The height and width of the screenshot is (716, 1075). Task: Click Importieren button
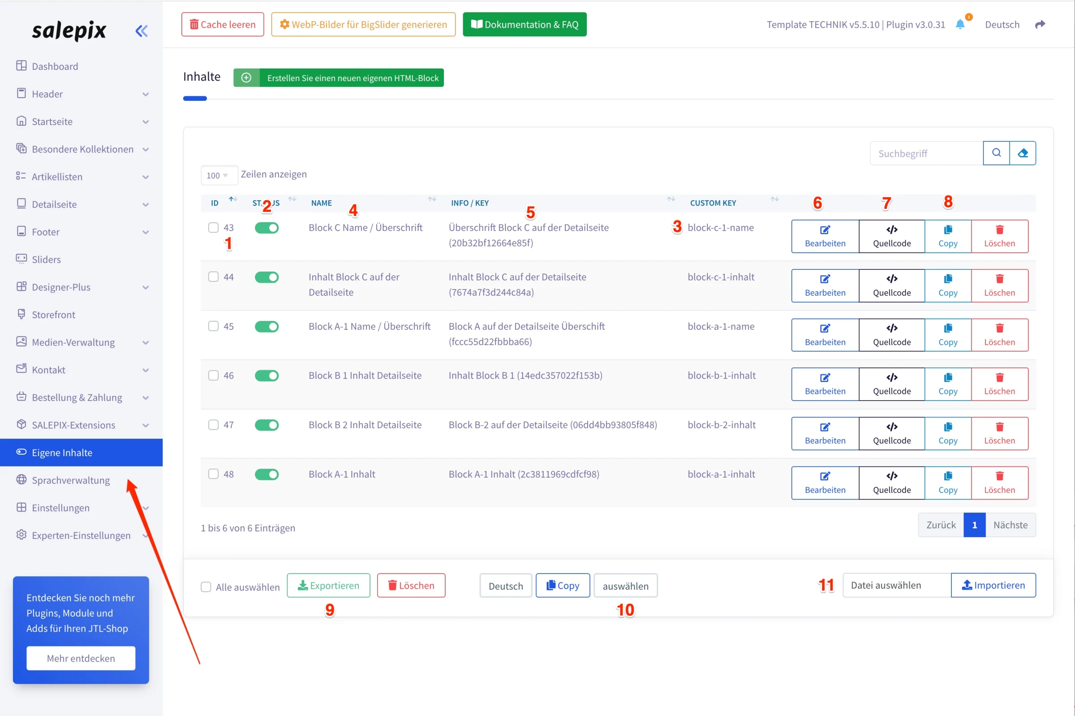tap(994, 586)
